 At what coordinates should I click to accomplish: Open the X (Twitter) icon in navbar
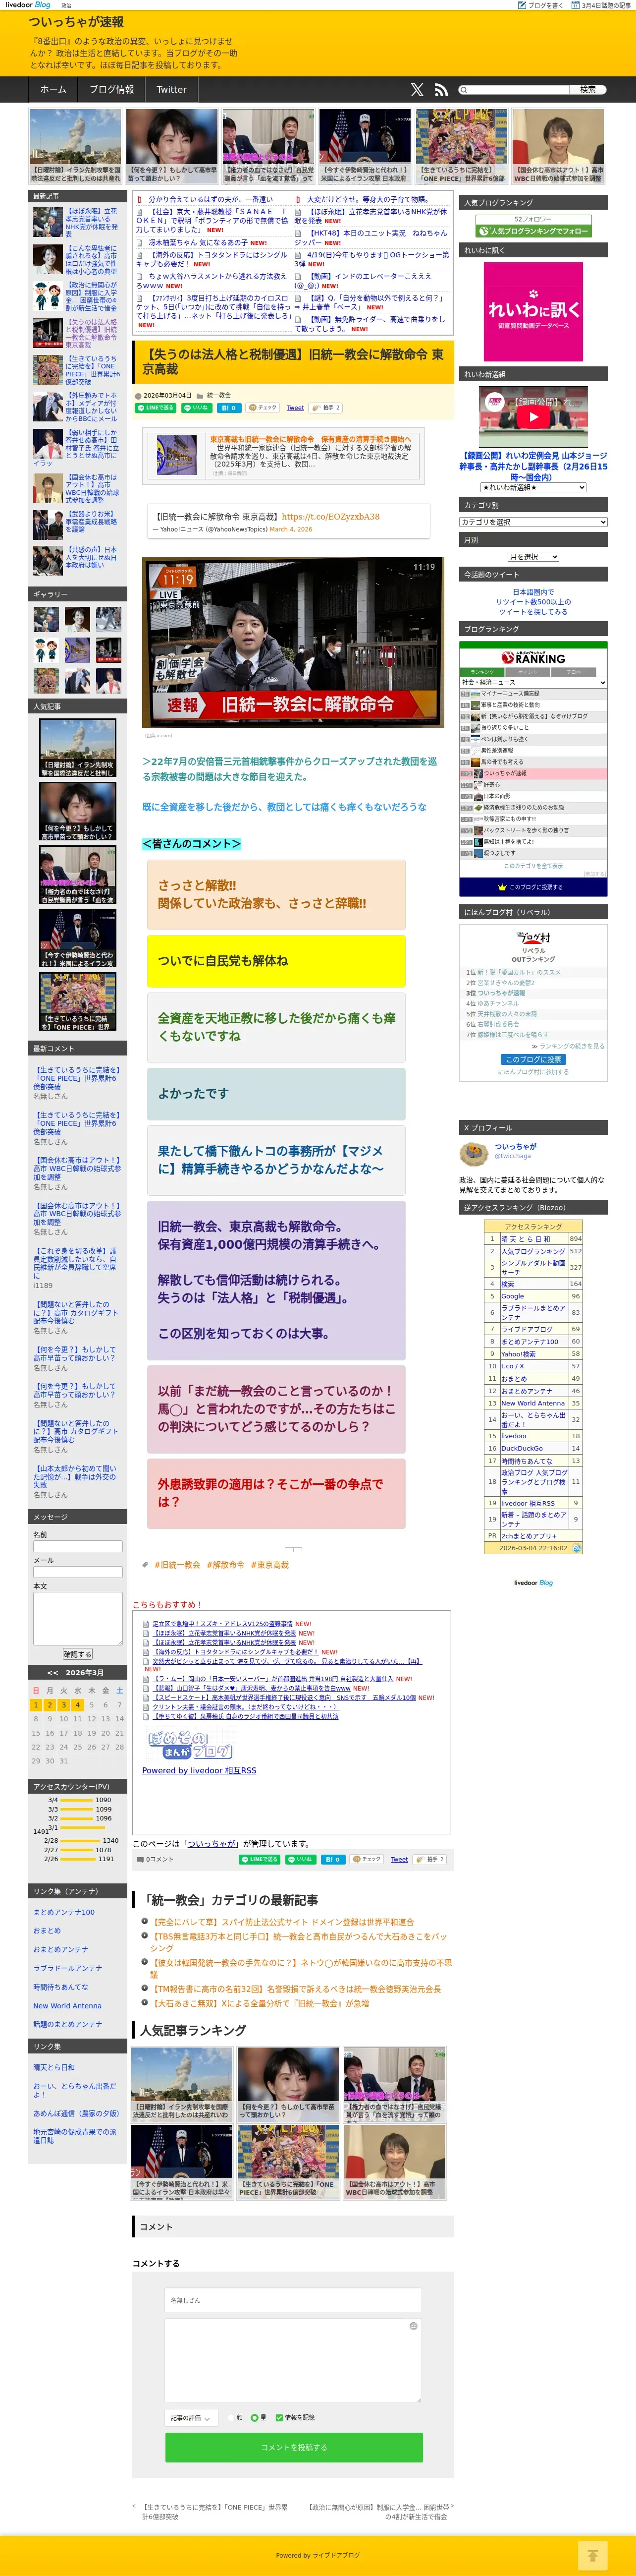pos(417,89)
